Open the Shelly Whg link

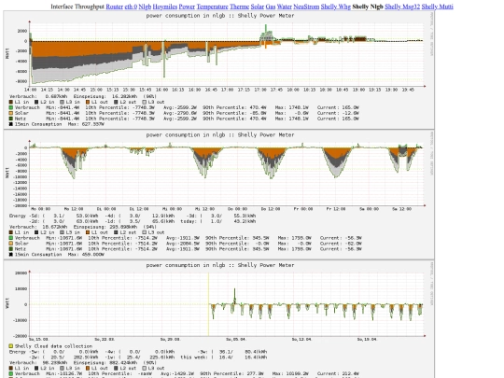pyautogui.click(x=336, y=7)
